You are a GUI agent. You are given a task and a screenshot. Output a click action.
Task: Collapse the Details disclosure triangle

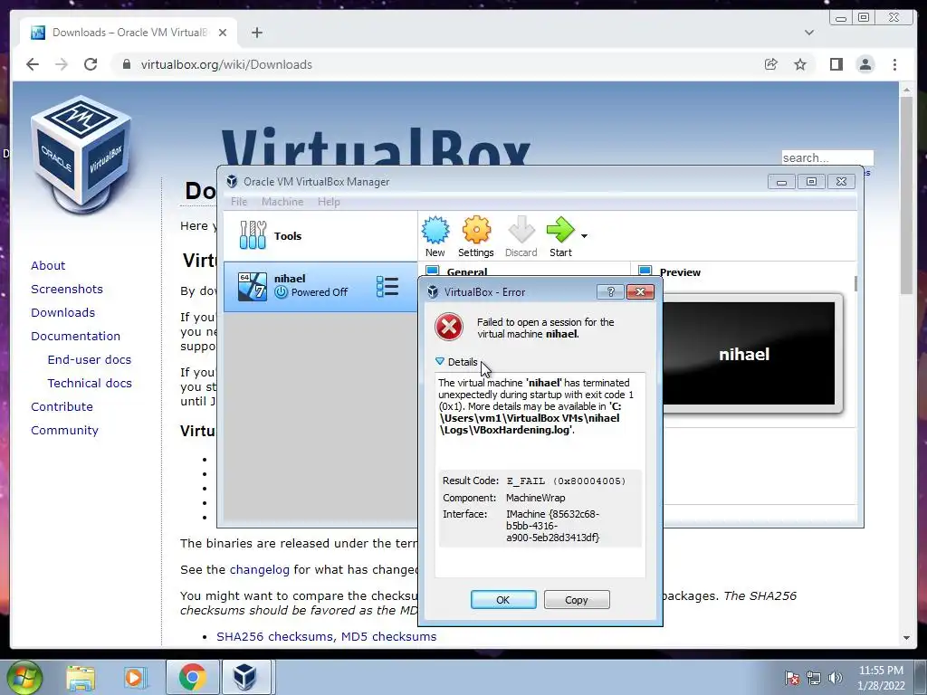(440, 361)
